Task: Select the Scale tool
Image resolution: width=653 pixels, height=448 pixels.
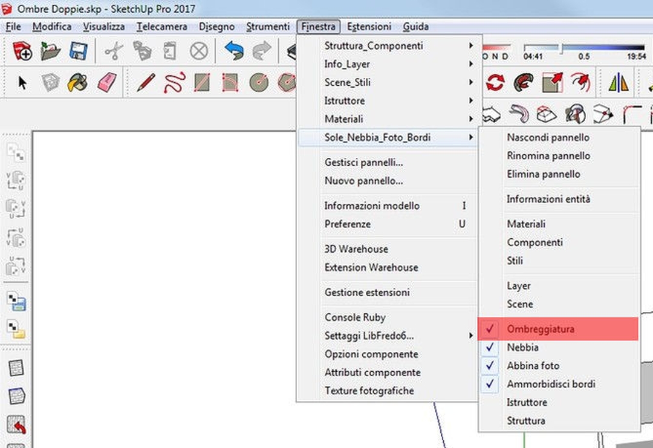Action: tap(552, 82)
